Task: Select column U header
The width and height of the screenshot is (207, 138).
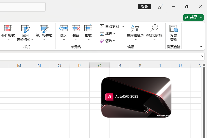Action: (180, 66)
